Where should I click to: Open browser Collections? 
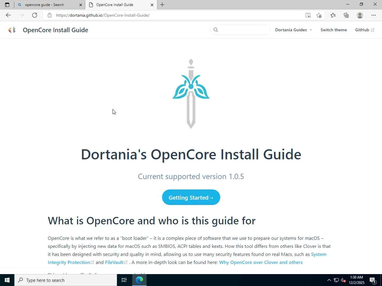(346, 15)
